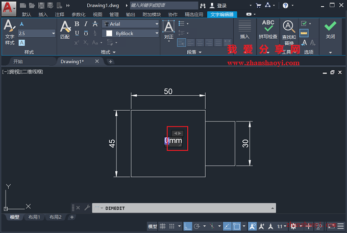Open the Text Style (文字样式) gallery

[10, 32]
